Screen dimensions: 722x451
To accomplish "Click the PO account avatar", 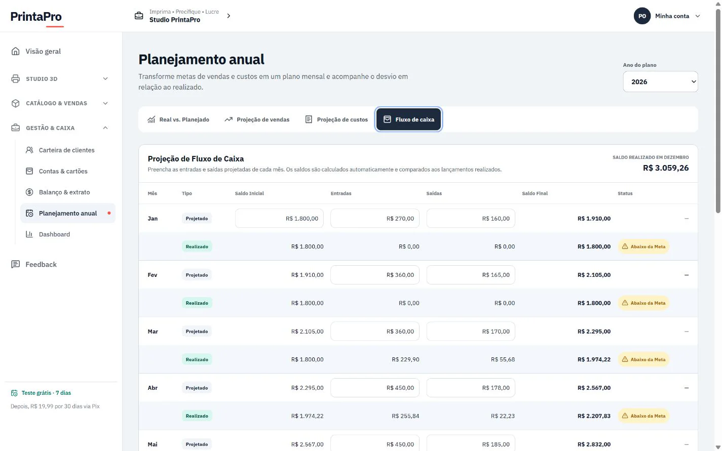I will pyautogui.click(x=642, y=16).
